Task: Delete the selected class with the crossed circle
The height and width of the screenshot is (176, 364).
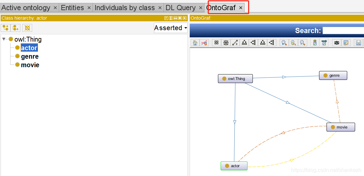Action: [27, 28]
